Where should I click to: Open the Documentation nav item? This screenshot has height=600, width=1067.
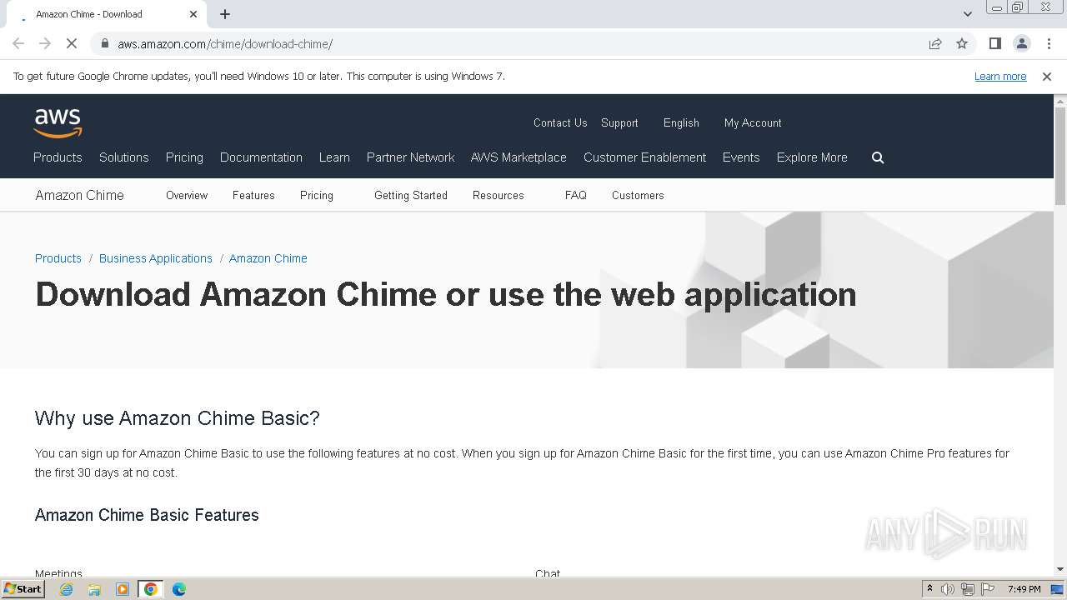(x=261, y=157)
